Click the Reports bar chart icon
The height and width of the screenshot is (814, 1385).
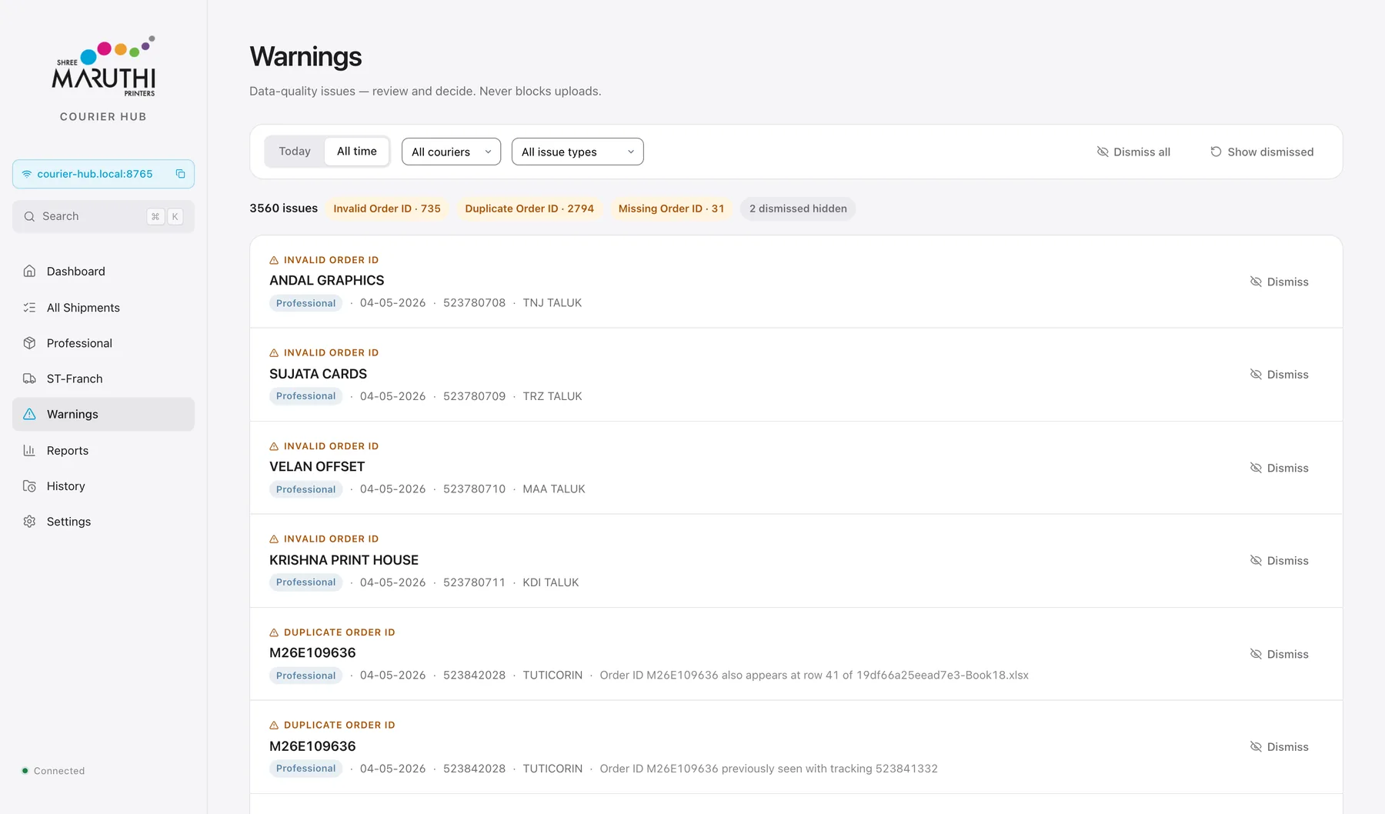click(29, 450)
